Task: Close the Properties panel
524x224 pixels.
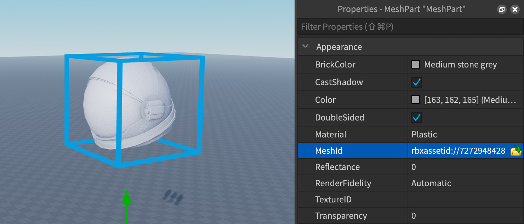Action: coord(515,10)
